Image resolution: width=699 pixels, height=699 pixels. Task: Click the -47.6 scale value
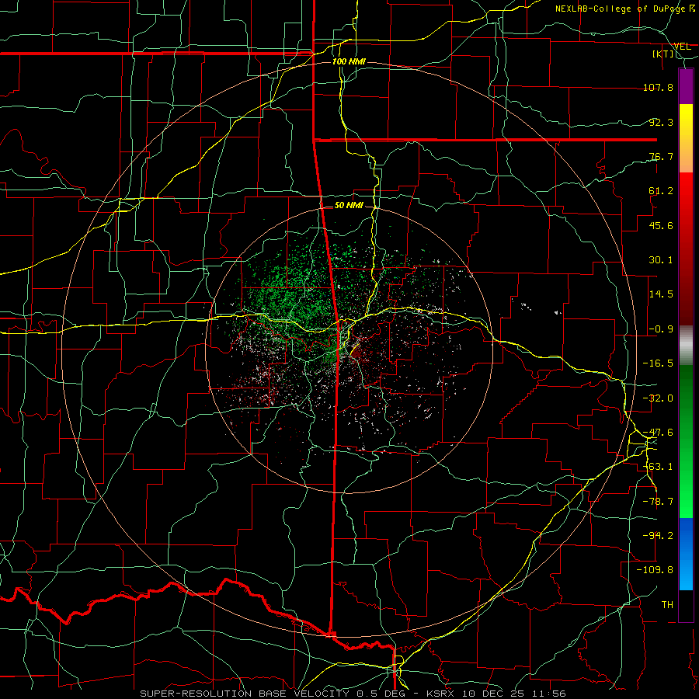tap(658, 433)
